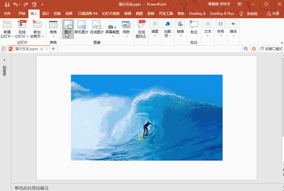Click the up arrow of the slide scrollbar
284x191 pixels.
pyautogui.click(x=283, y=56)
